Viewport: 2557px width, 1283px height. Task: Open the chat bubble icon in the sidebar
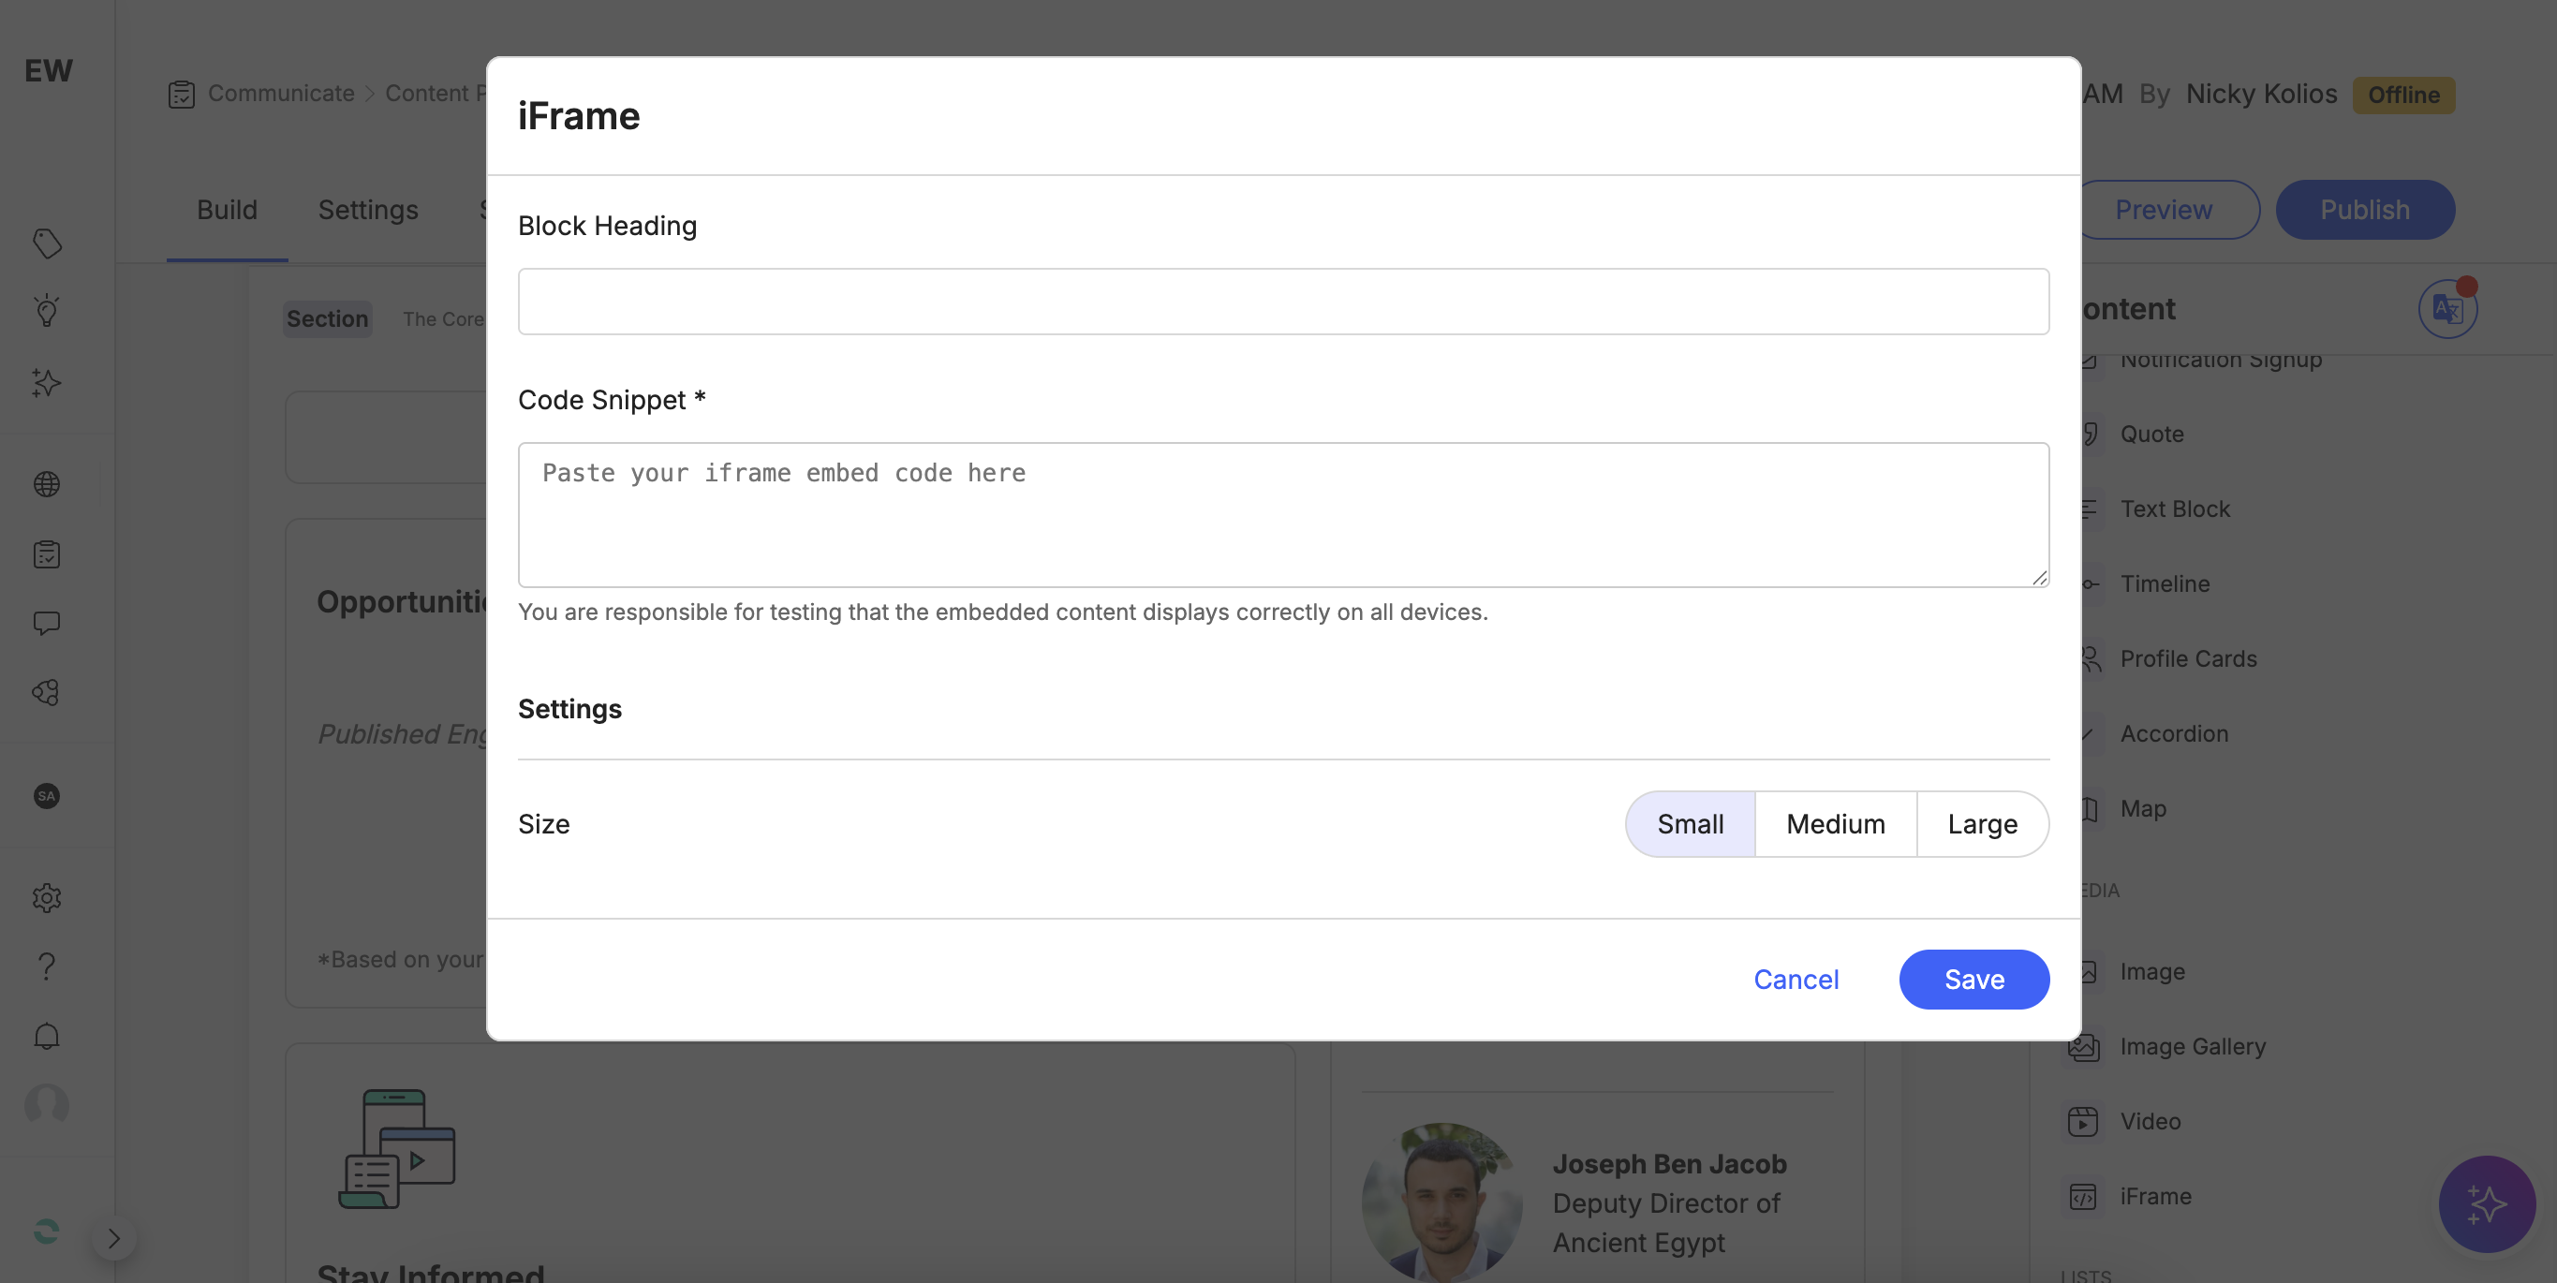tap(47, 622)
